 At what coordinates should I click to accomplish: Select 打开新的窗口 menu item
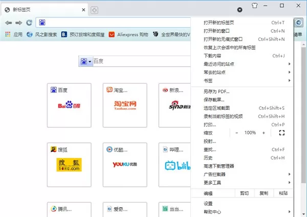tap(242, 31)
